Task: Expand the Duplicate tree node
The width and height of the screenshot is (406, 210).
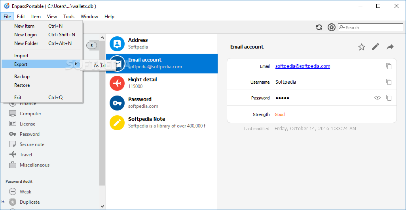Action: [x=4, y=201]
